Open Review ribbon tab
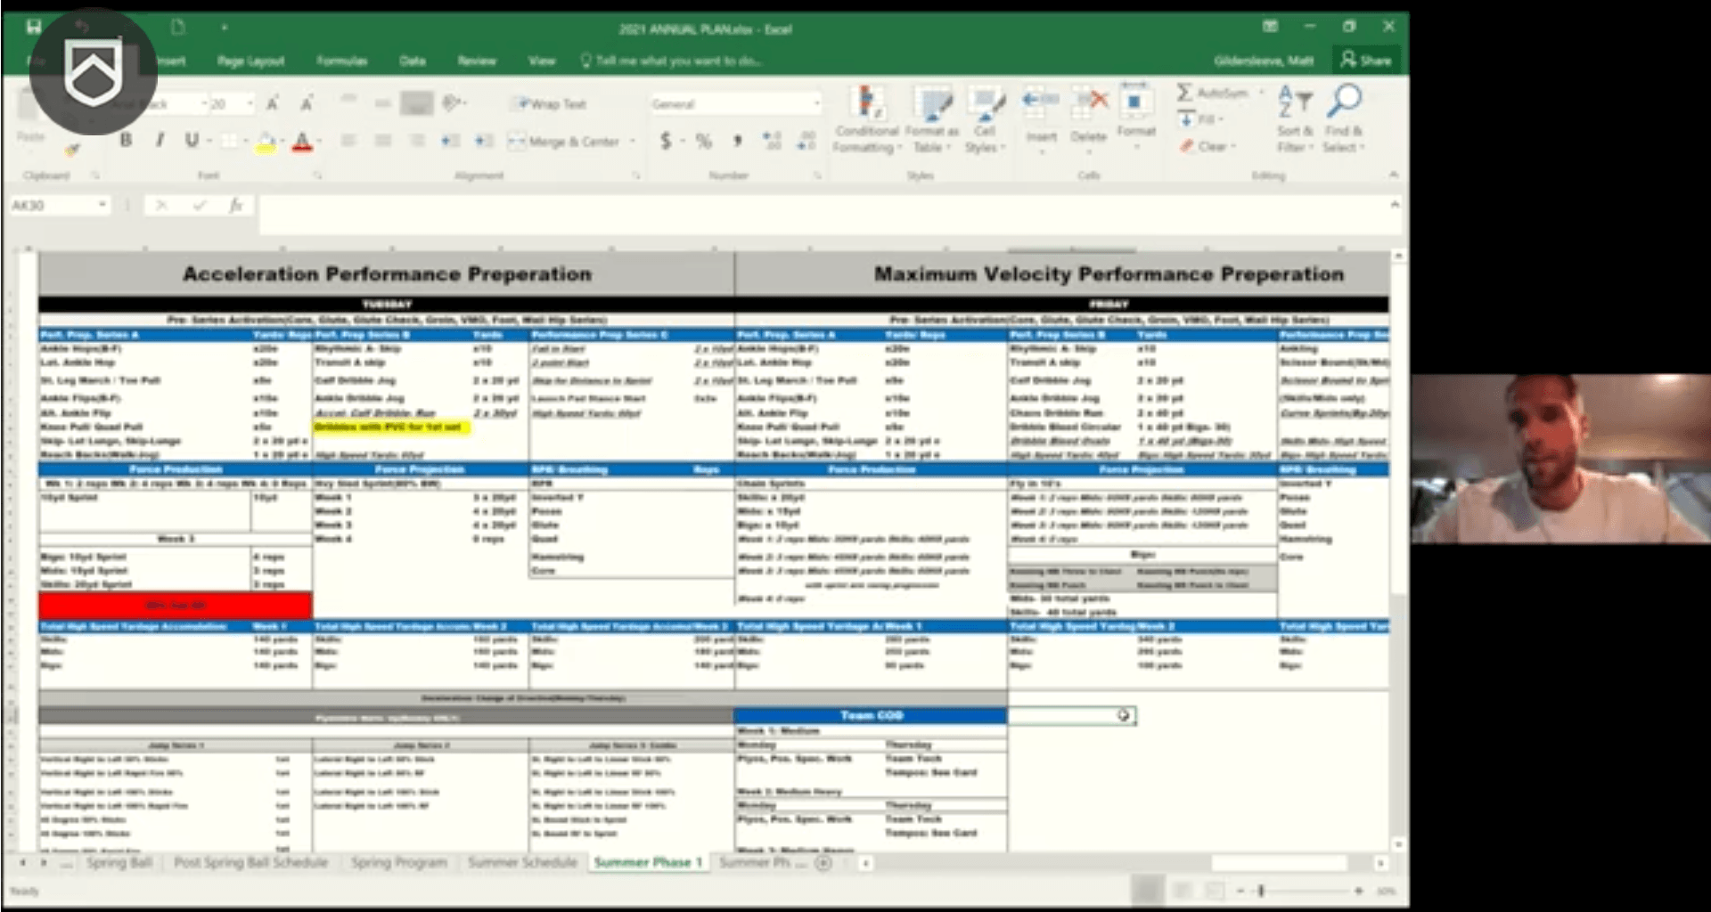Viewport: 1711px width, 912px height. 477,61
